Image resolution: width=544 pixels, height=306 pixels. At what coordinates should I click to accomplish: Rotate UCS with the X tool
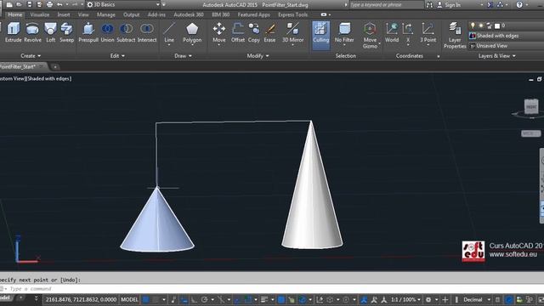[408, 33]
